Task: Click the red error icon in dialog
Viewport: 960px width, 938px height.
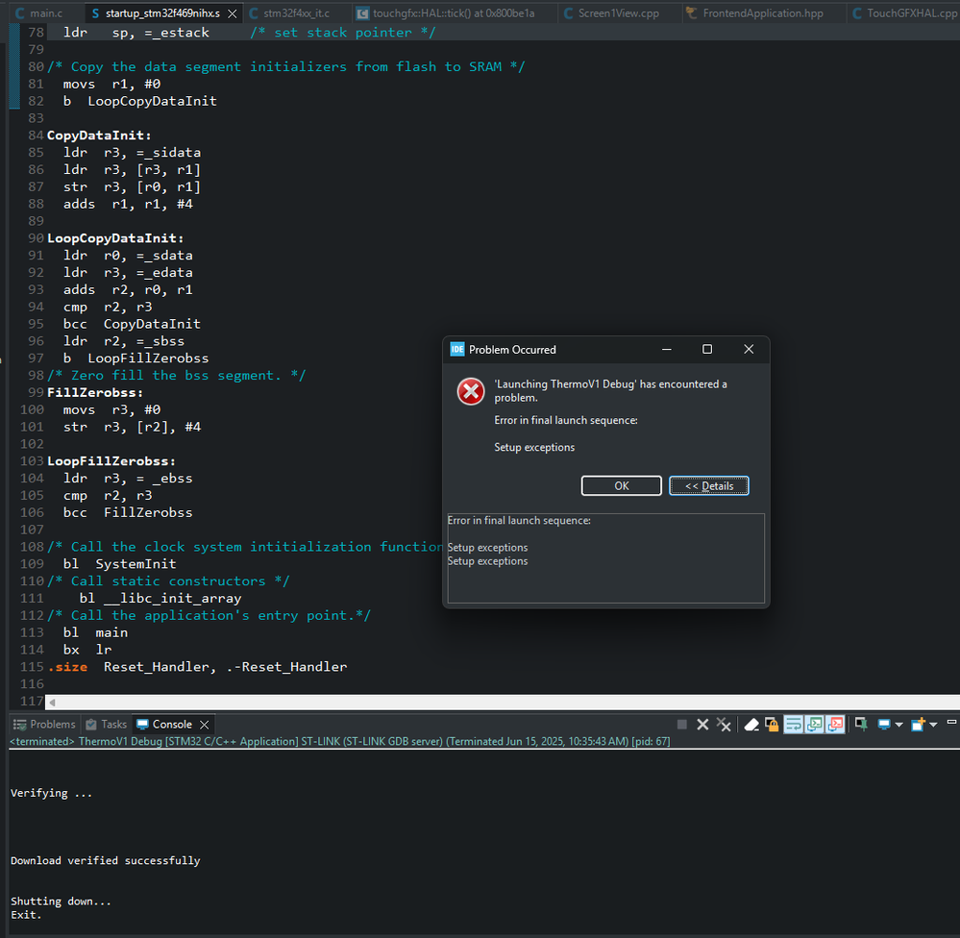Action: point(471,391)
